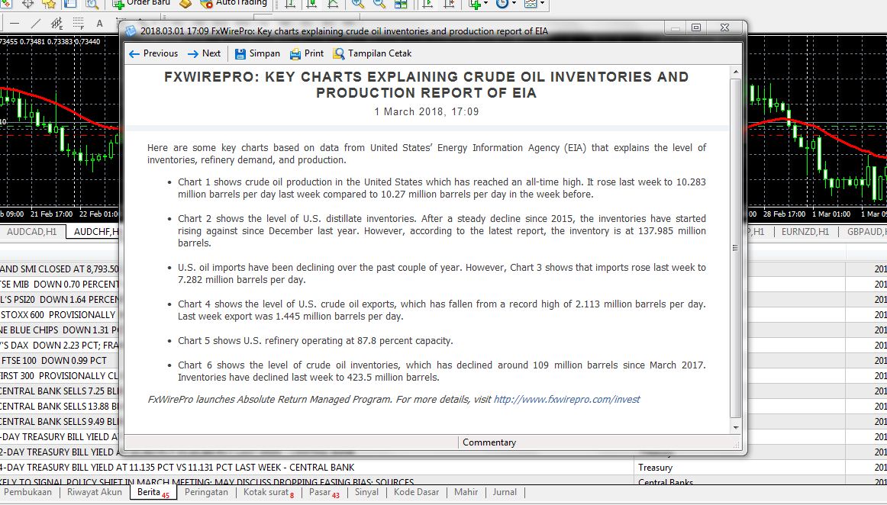Viewport: 887px width, 505px height.
Task: Switch chart to bar chart type
Action: (289, 3)
